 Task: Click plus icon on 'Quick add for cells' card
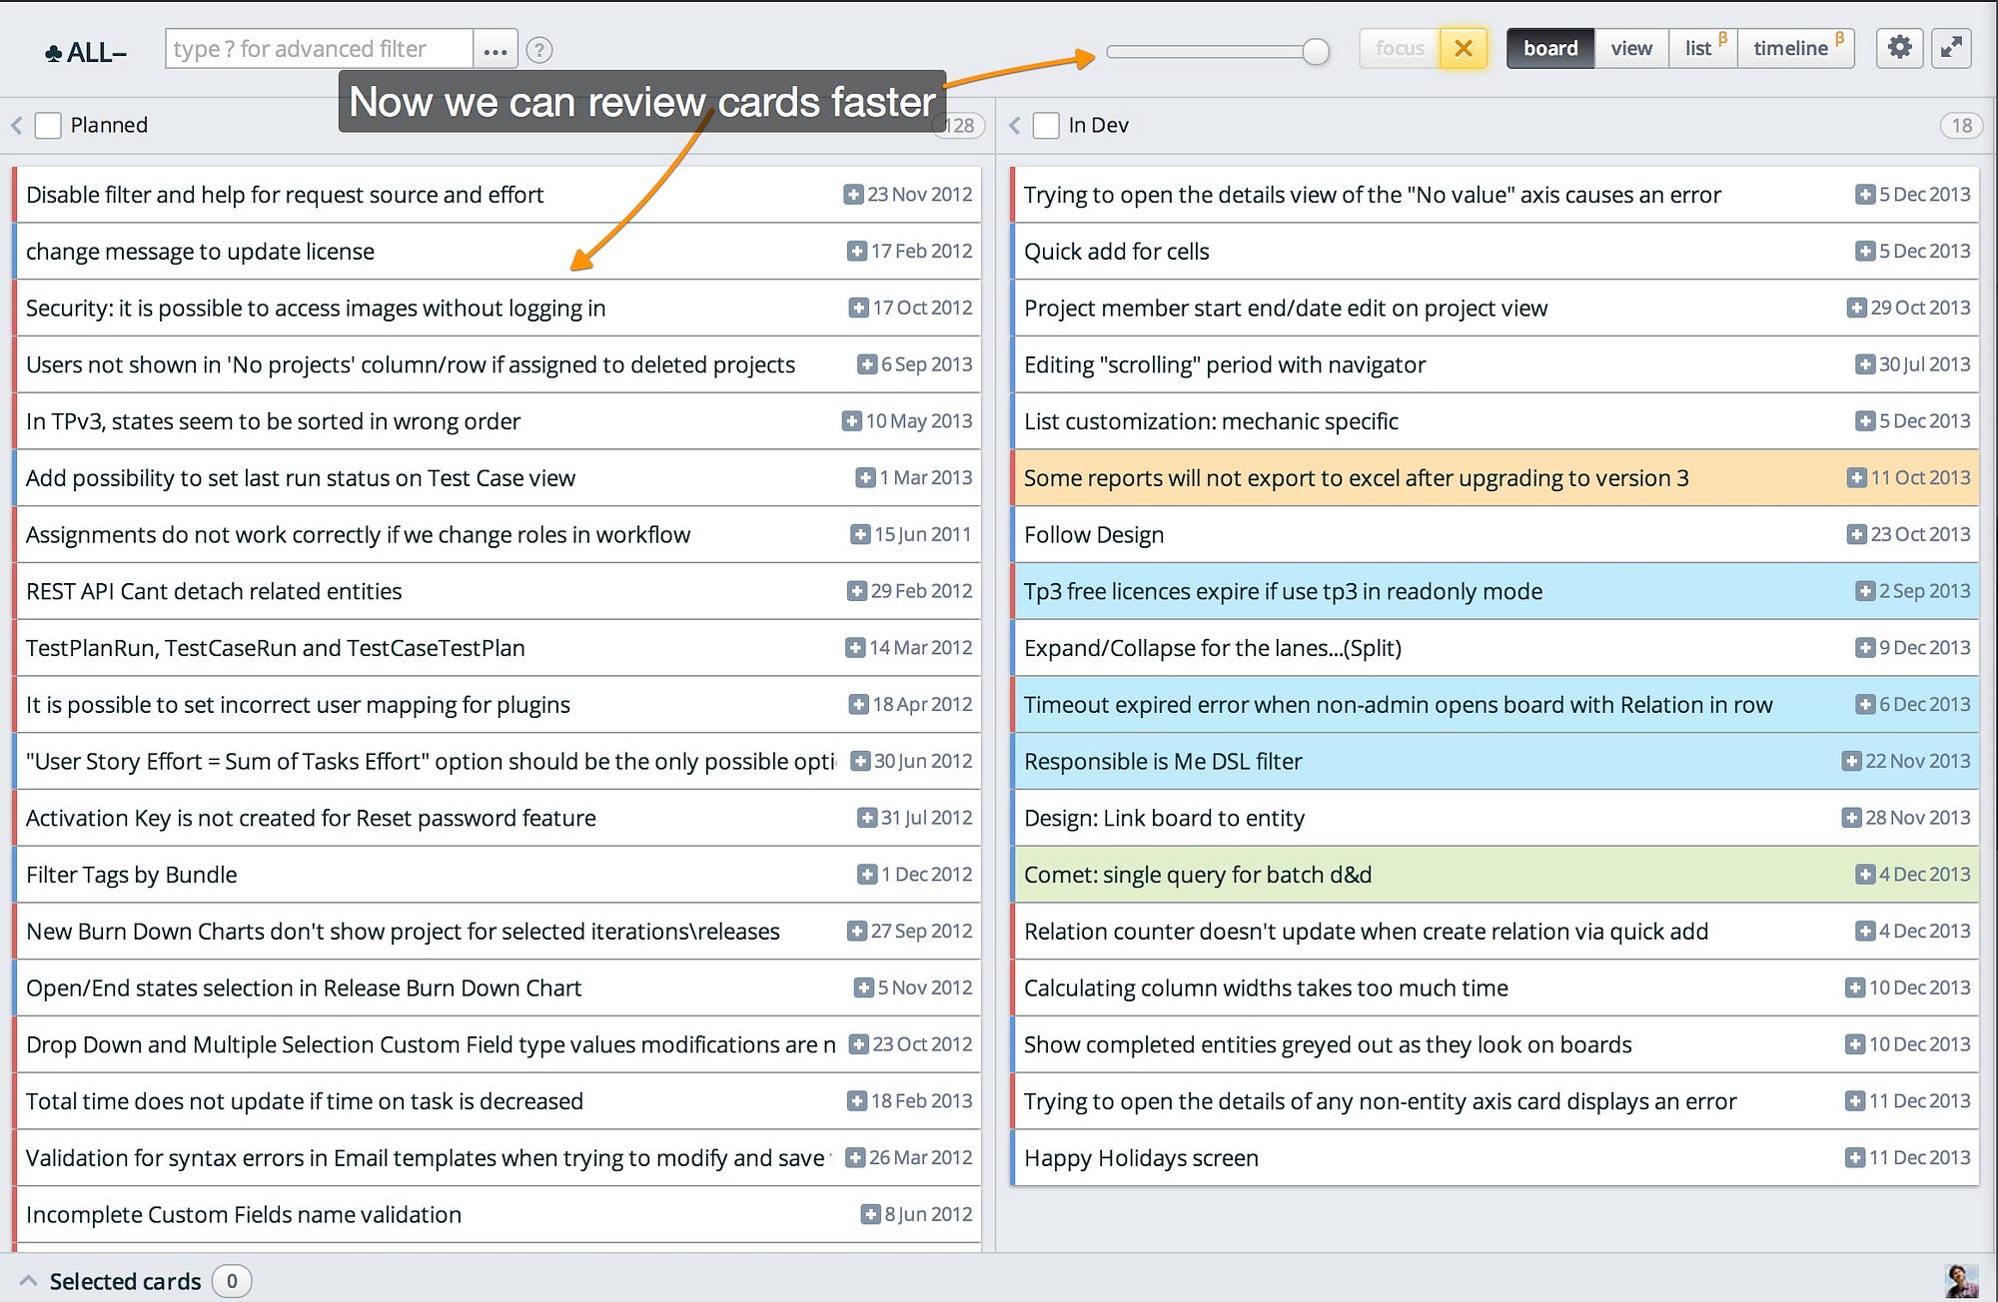point(1864,252)
